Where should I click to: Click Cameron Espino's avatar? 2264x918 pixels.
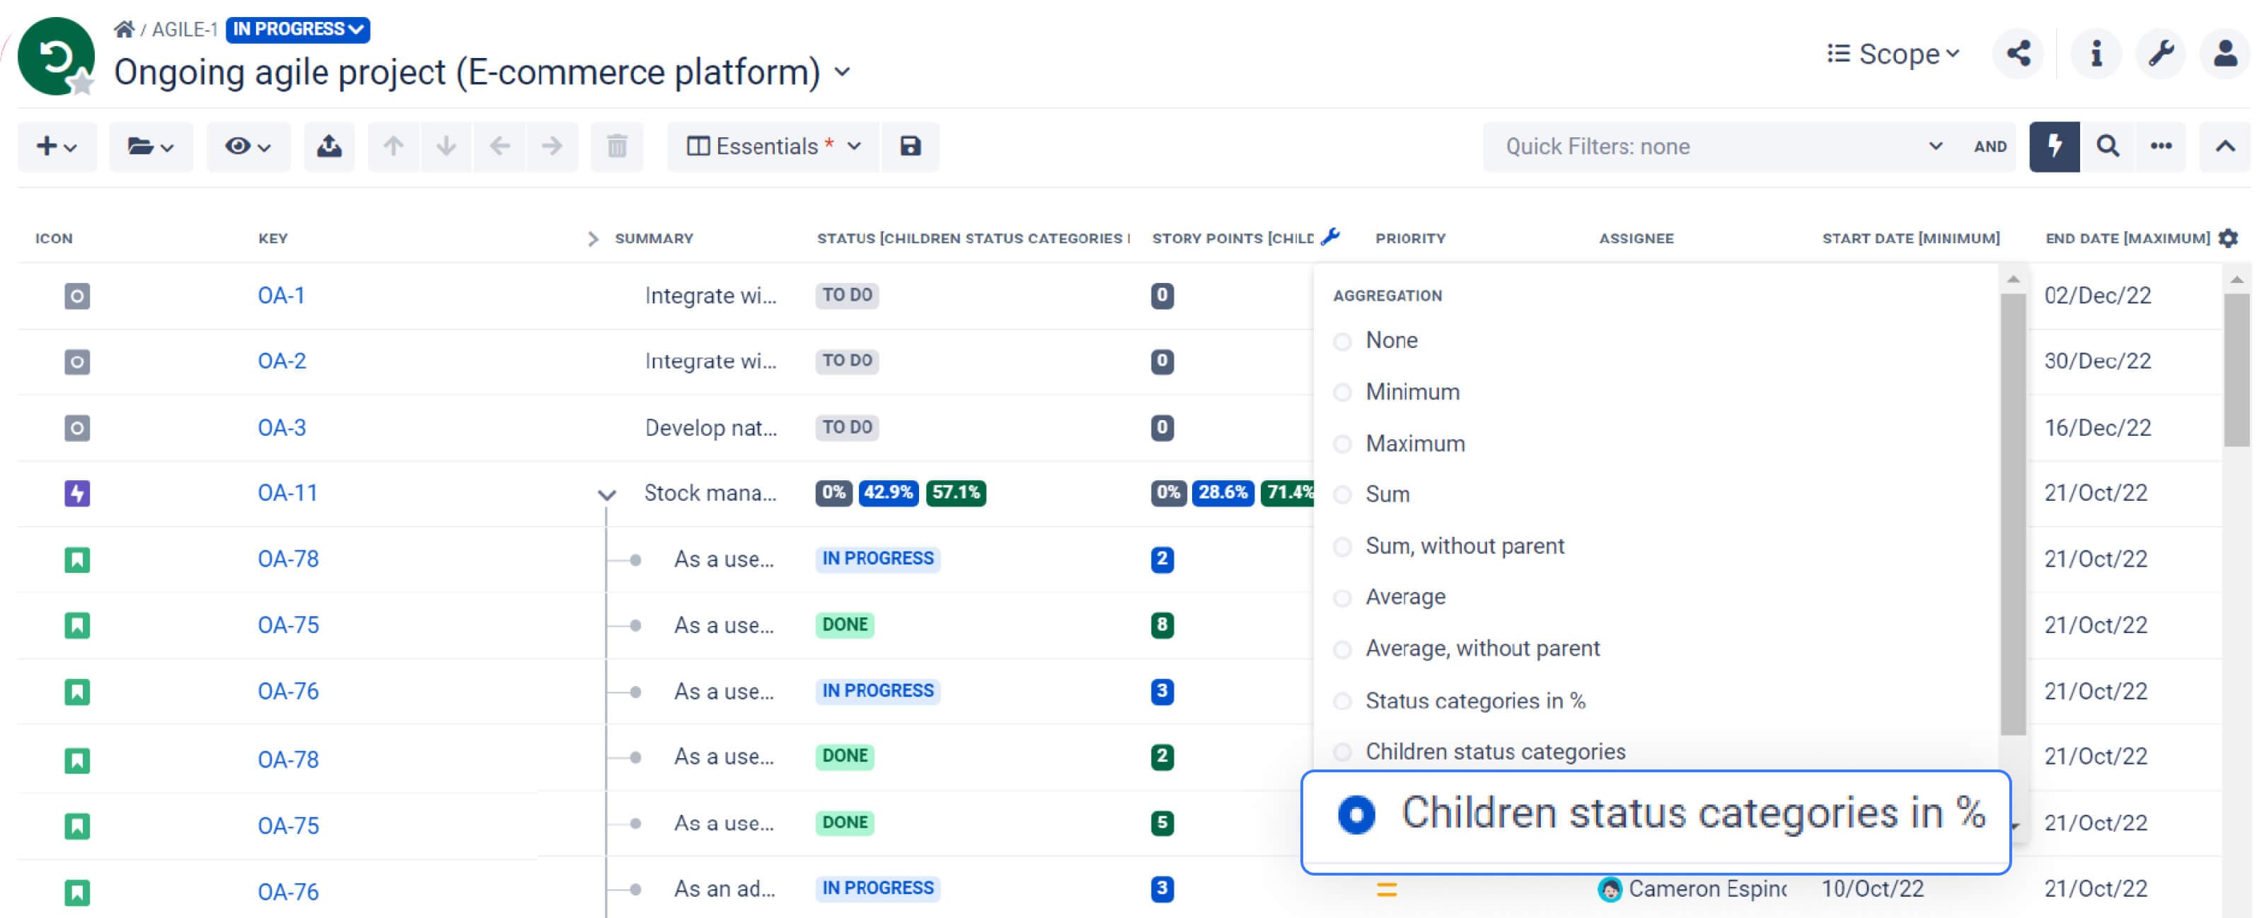[x=1610, y=890]
